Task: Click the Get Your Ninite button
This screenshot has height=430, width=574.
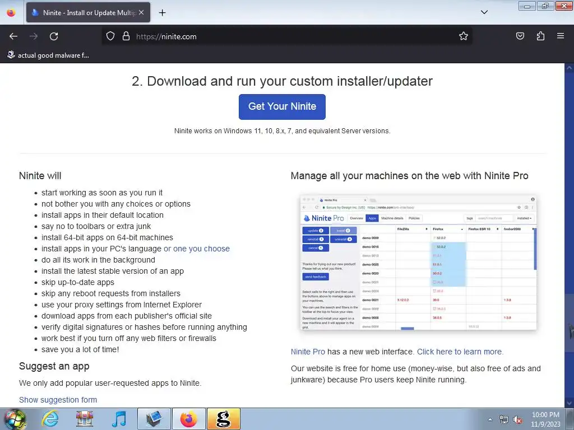Action: [x=283, y=107]
